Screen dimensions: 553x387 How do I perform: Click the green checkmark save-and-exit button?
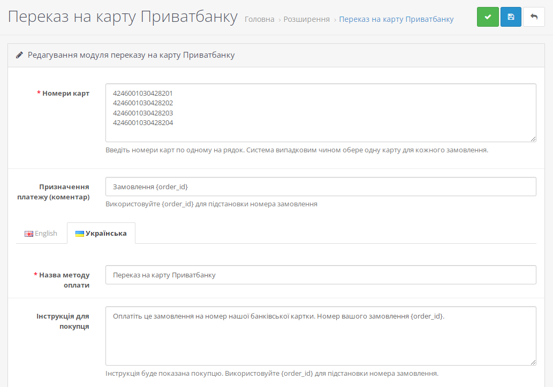488,17
